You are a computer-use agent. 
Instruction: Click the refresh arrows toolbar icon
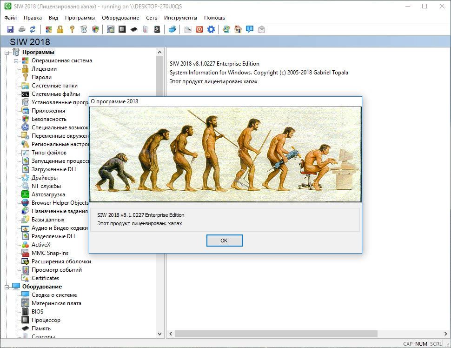coord(33,29)
